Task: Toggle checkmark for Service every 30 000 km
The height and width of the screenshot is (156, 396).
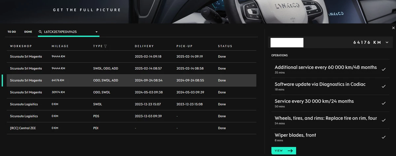Action: pyautogui.click(x=383, y=103)
